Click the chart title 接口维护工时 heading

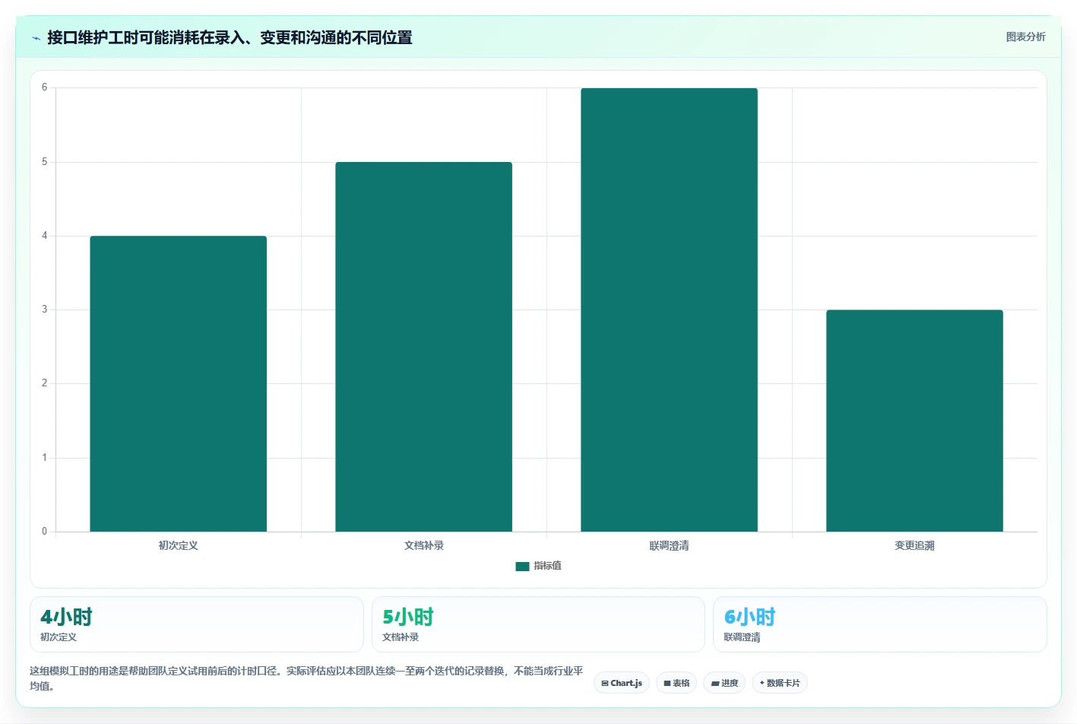coord(230,38)
